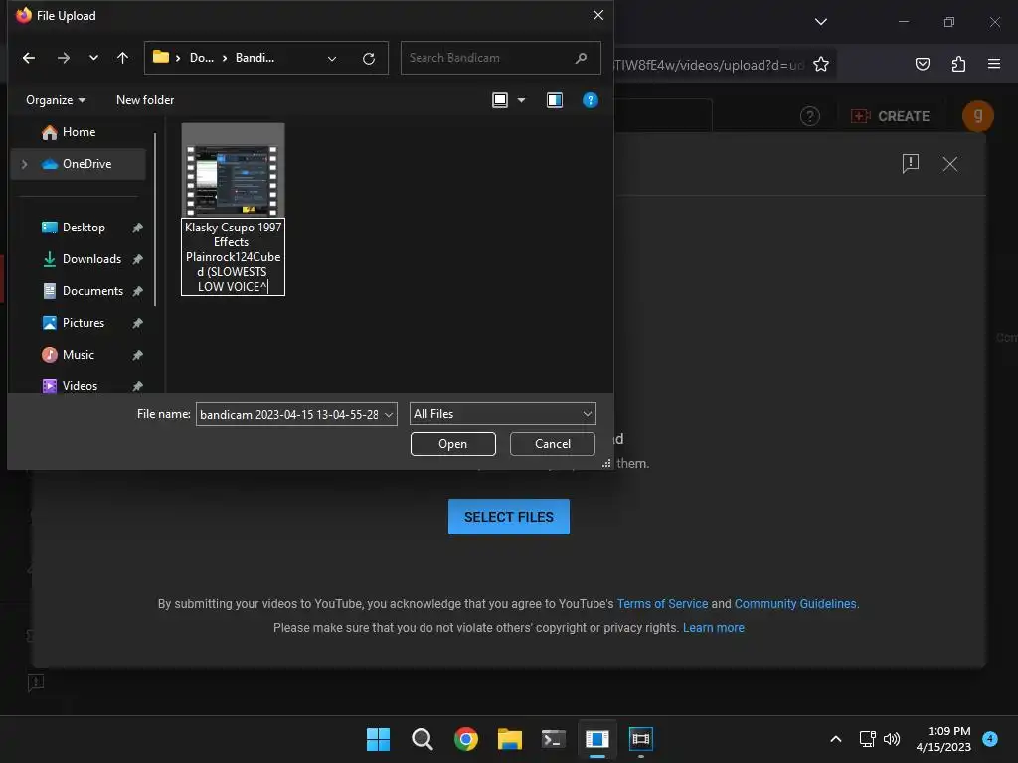Select the Klasky Csupo video thumbnail
Screen dimensions: 1018x763
(x=233, y=171)
